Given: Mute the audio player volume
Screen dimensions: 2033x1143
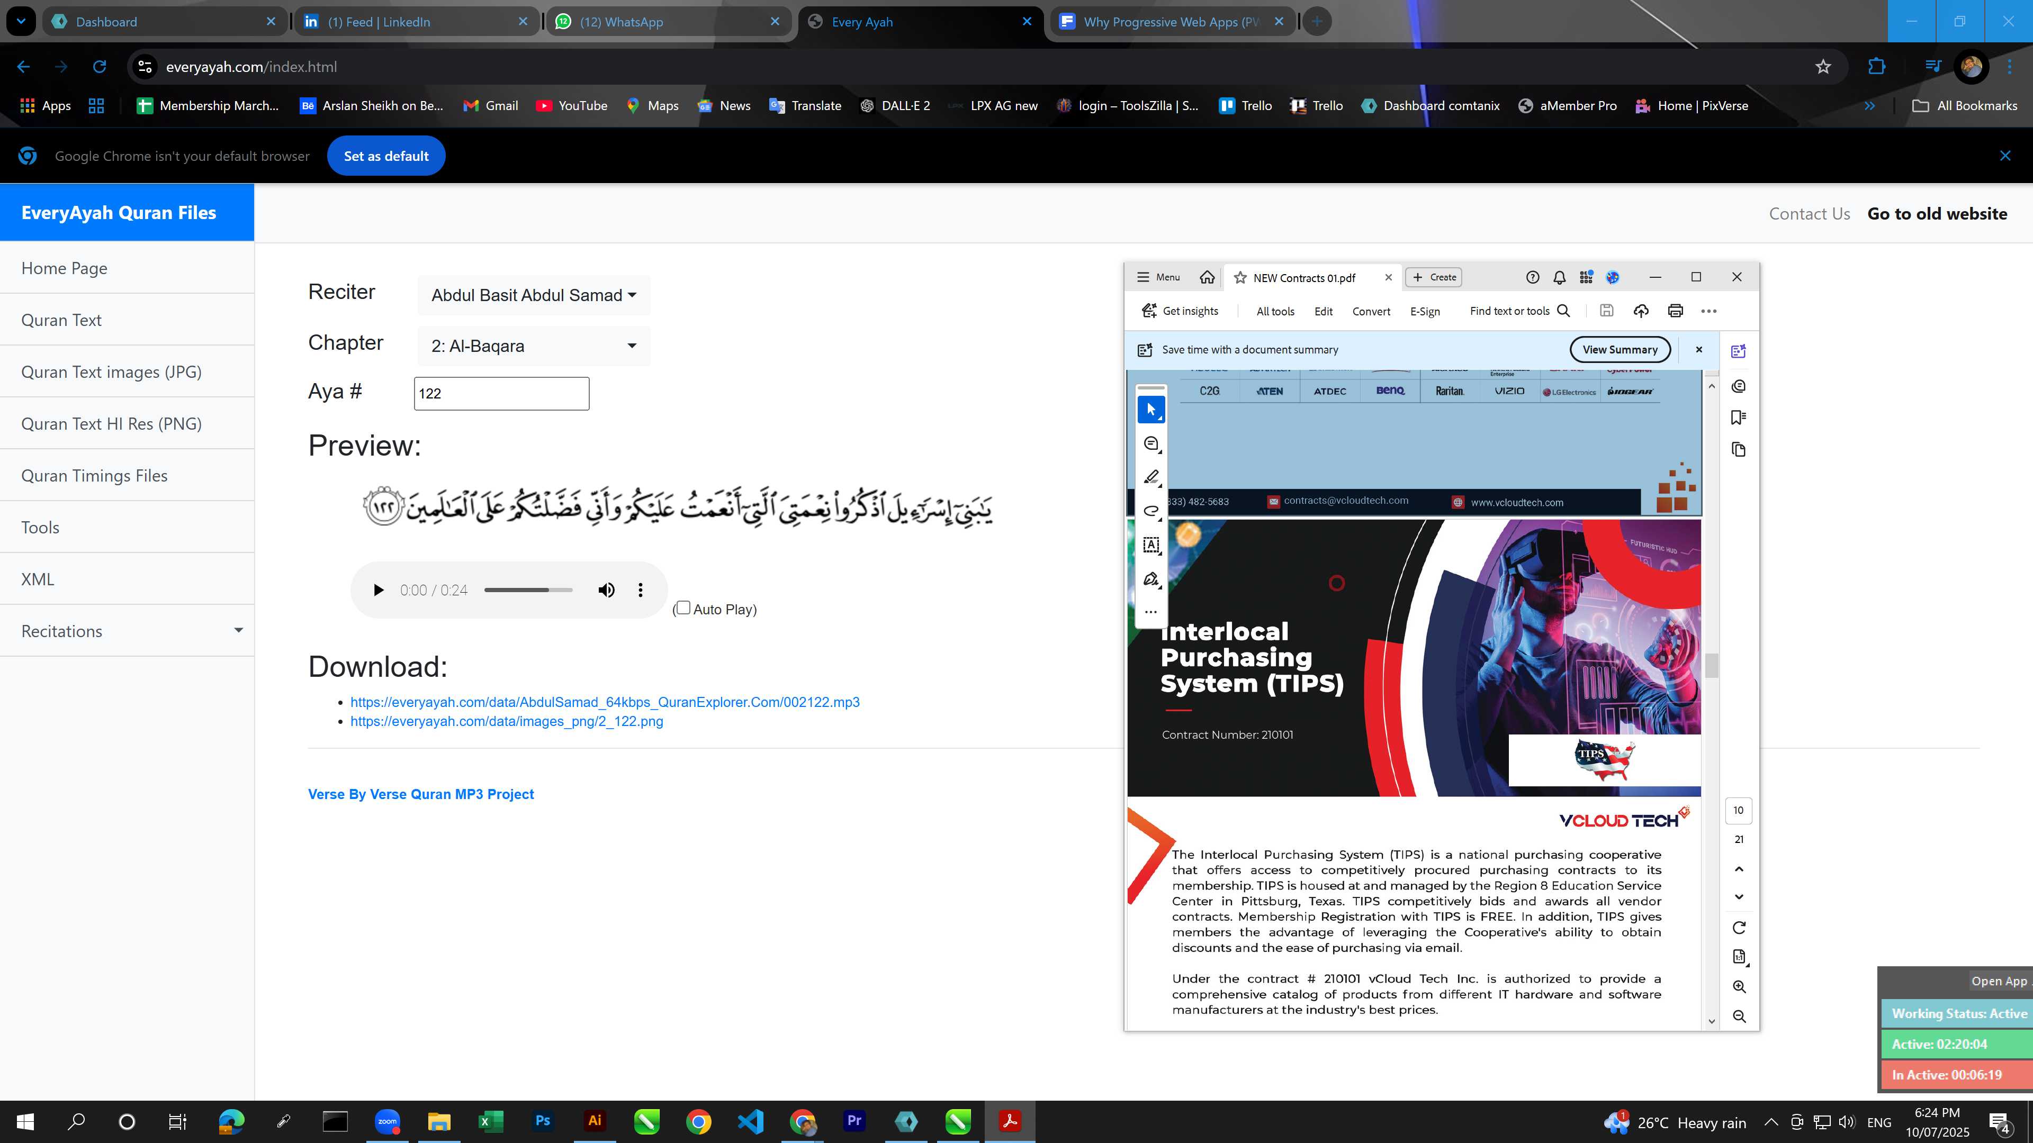Looking at the screenshot, I should coord(606,590).
